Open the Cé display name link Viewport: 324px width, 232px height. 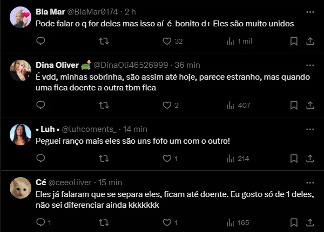pos(41,182)
